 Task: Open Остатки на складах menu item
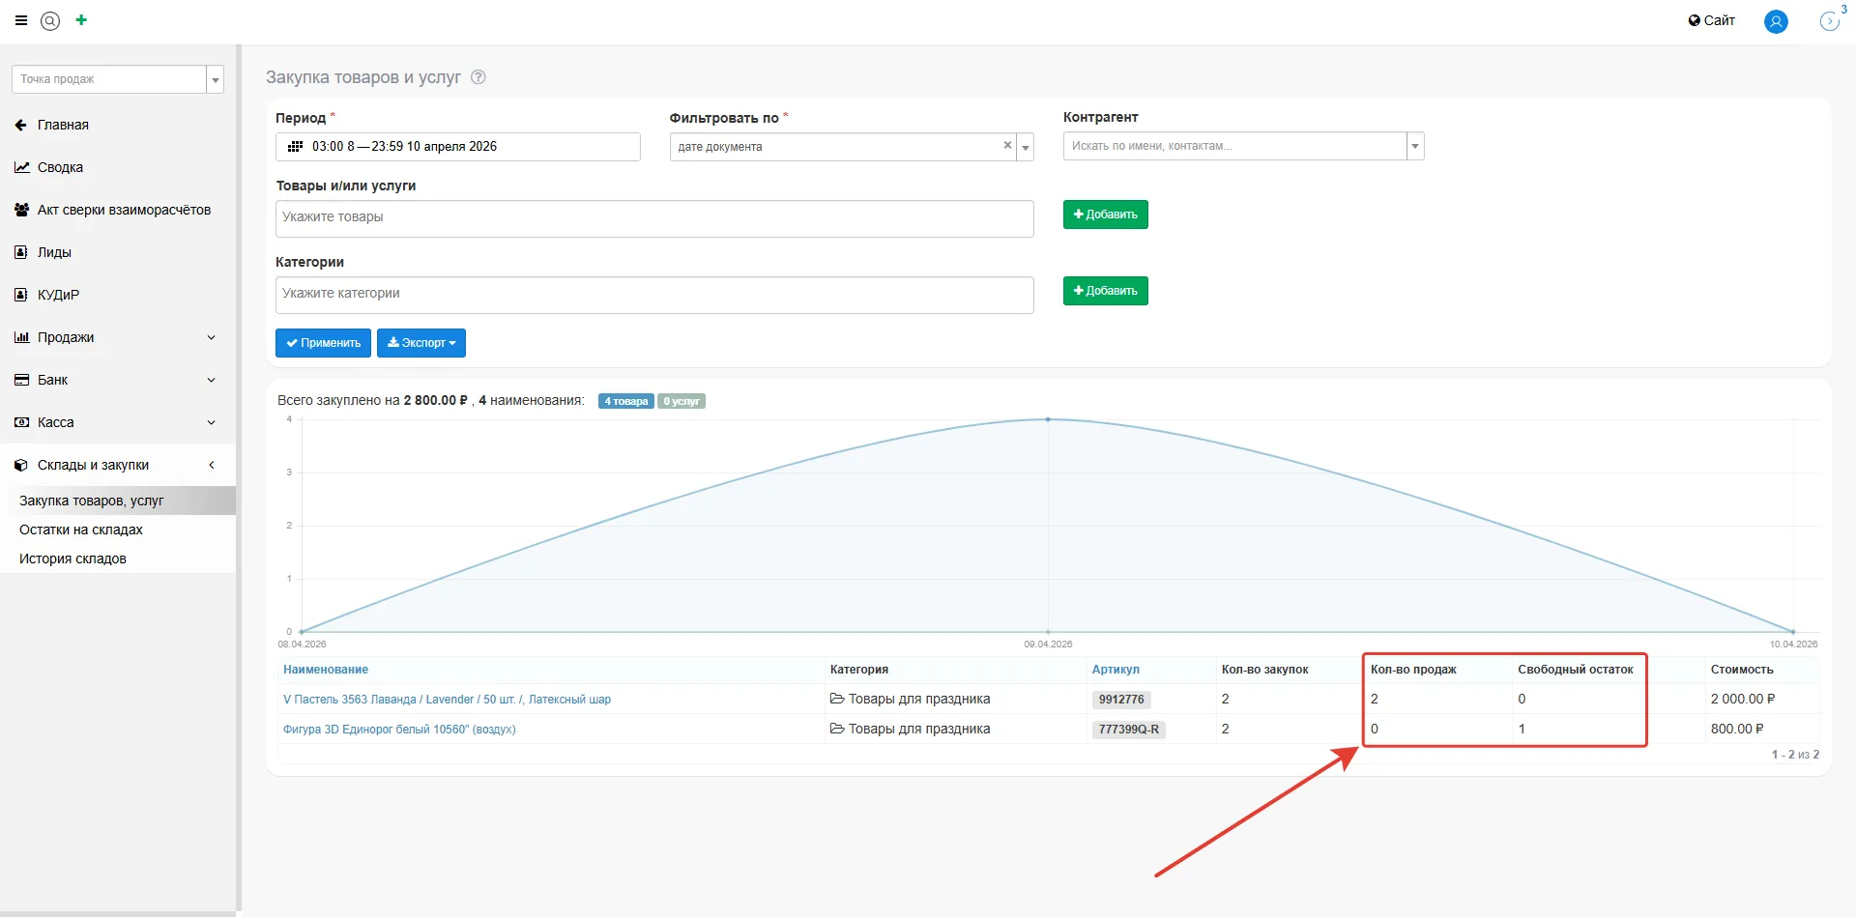[81, 530]
